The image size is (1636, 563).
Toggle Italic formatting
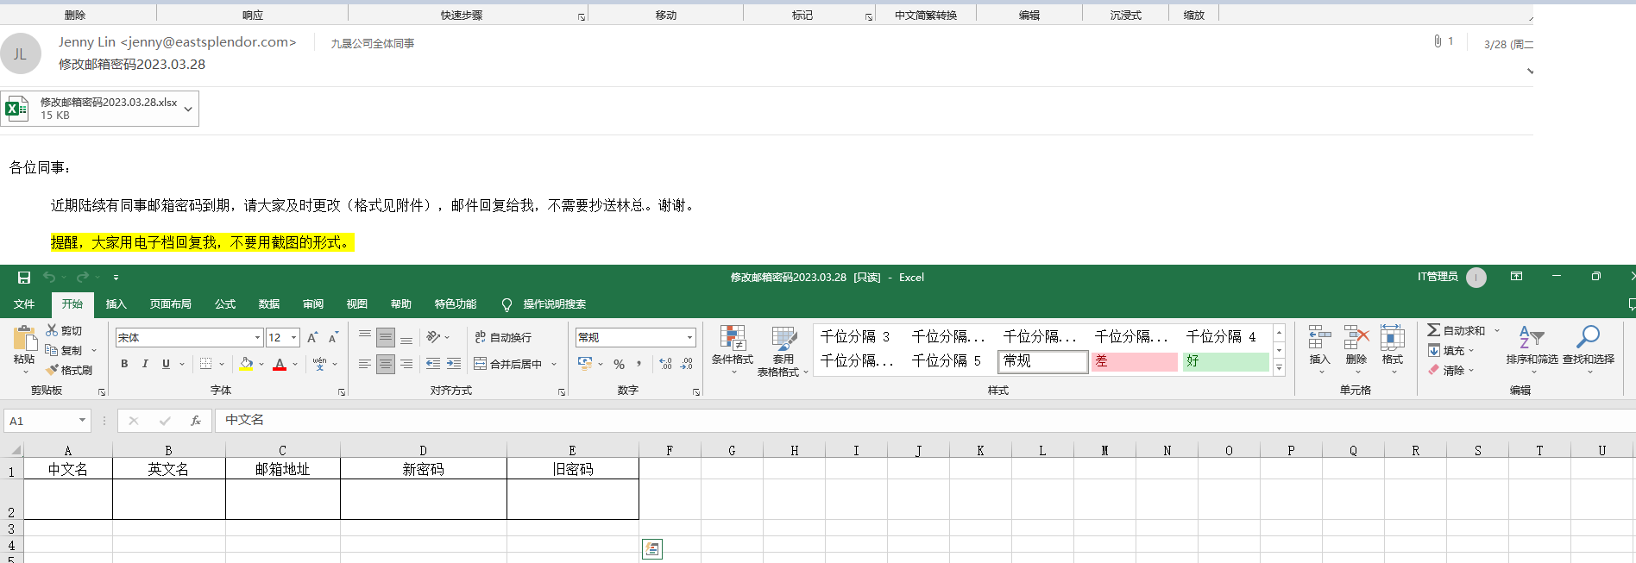click(x=145, y=364)
